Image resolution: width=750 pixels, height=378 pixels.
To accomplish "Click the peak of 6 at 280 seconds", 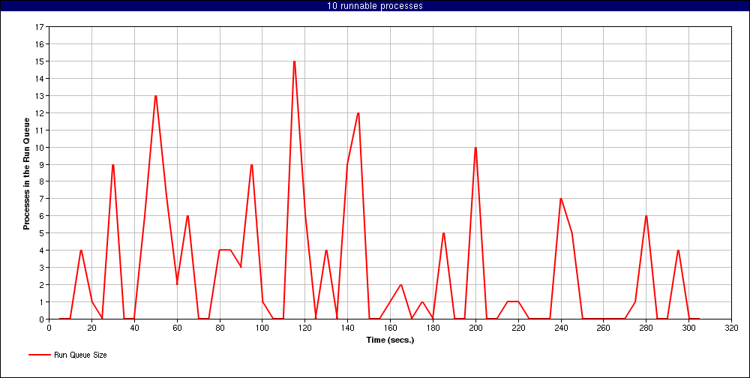I will pos(646,216).
